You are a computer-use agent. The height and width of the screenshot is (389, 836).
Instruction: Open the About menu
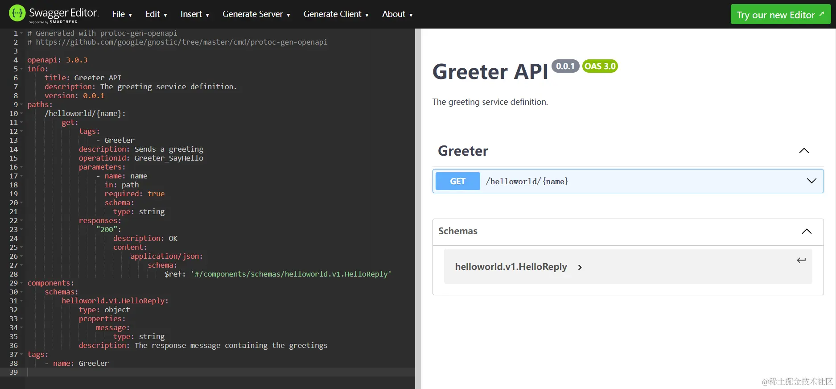(397, 14)
